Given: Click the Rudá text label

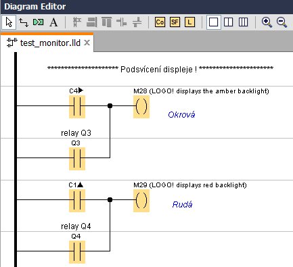Looking at the screenshot, I should (182, 205).
